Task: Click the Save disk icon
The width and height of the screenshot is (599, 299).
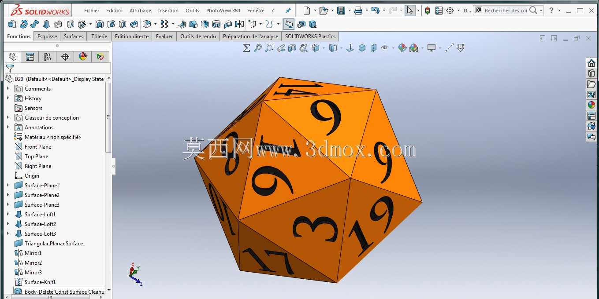Action: coord(341,11)
